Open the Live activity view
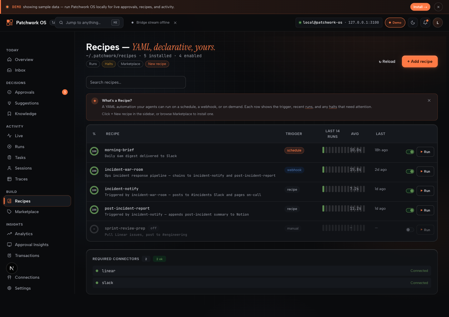Screen dimensions: 449x317 point(37,136)
